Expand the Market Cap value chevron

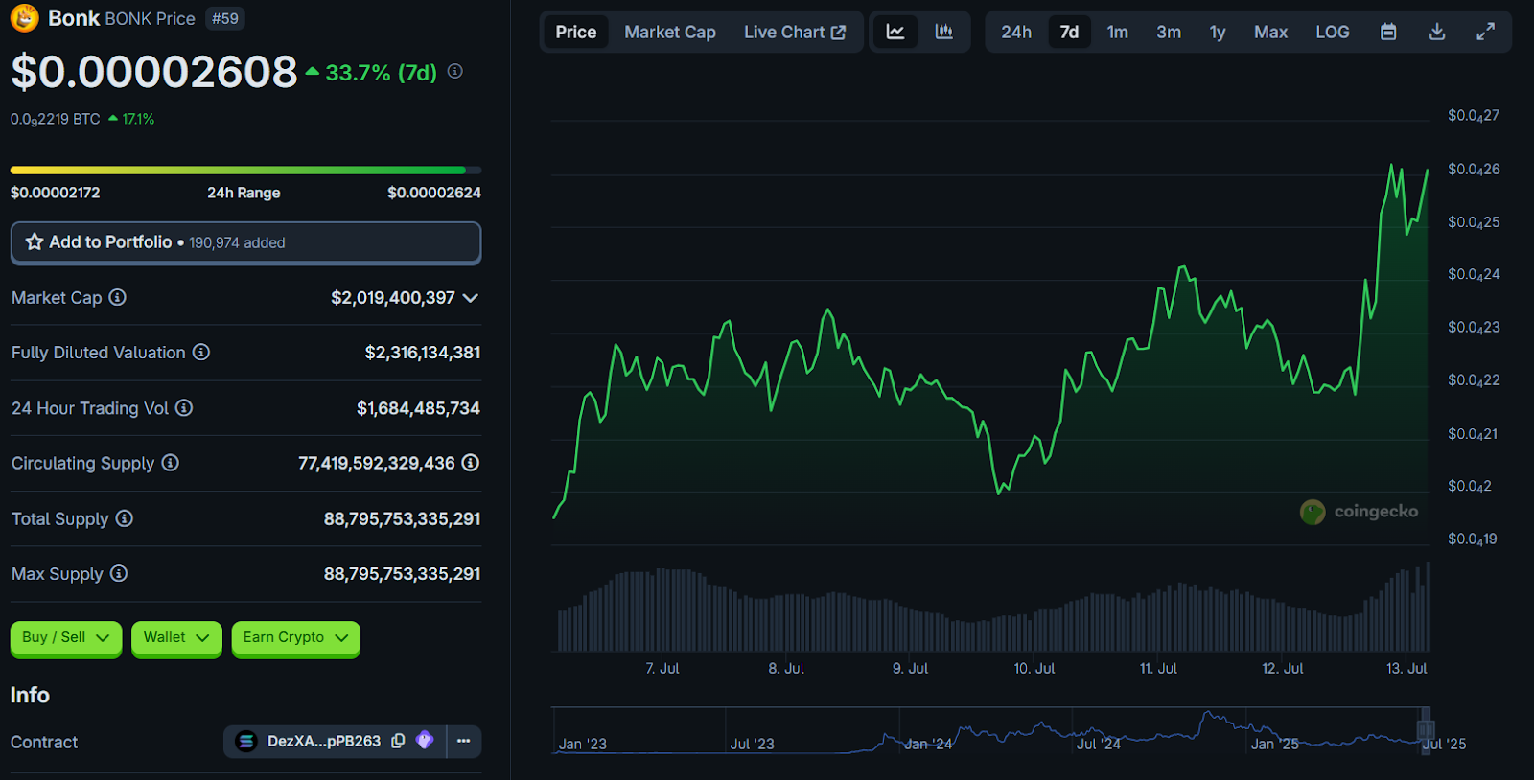[471, 298]
